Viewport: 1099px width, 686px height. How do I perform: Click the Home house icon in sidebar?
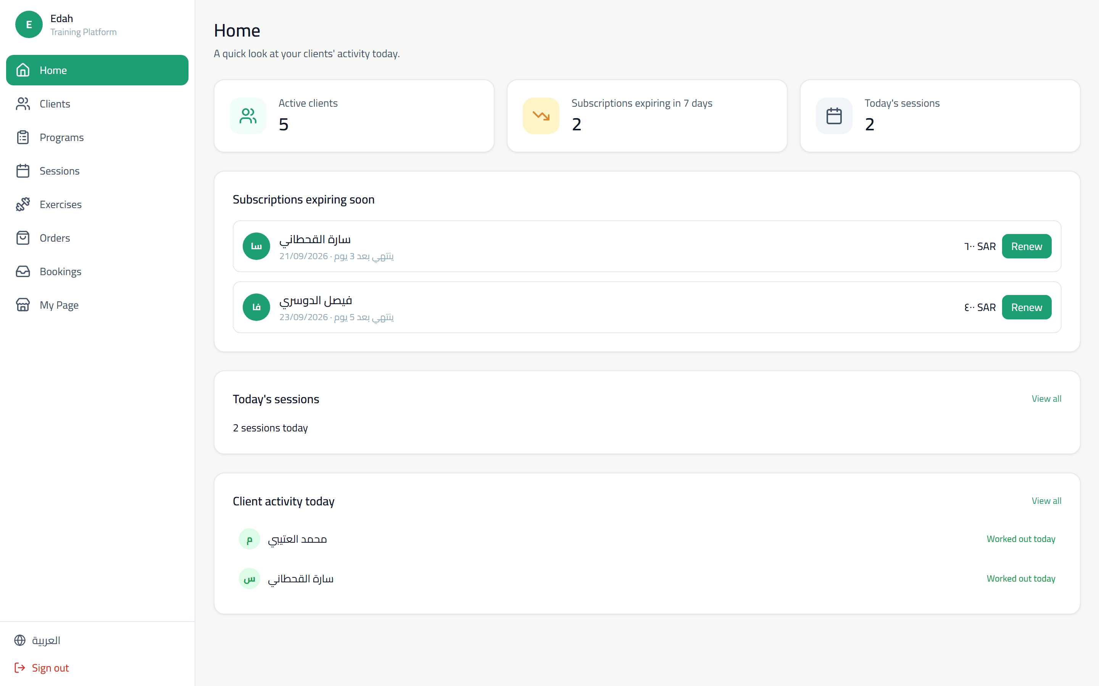(23, 70)
